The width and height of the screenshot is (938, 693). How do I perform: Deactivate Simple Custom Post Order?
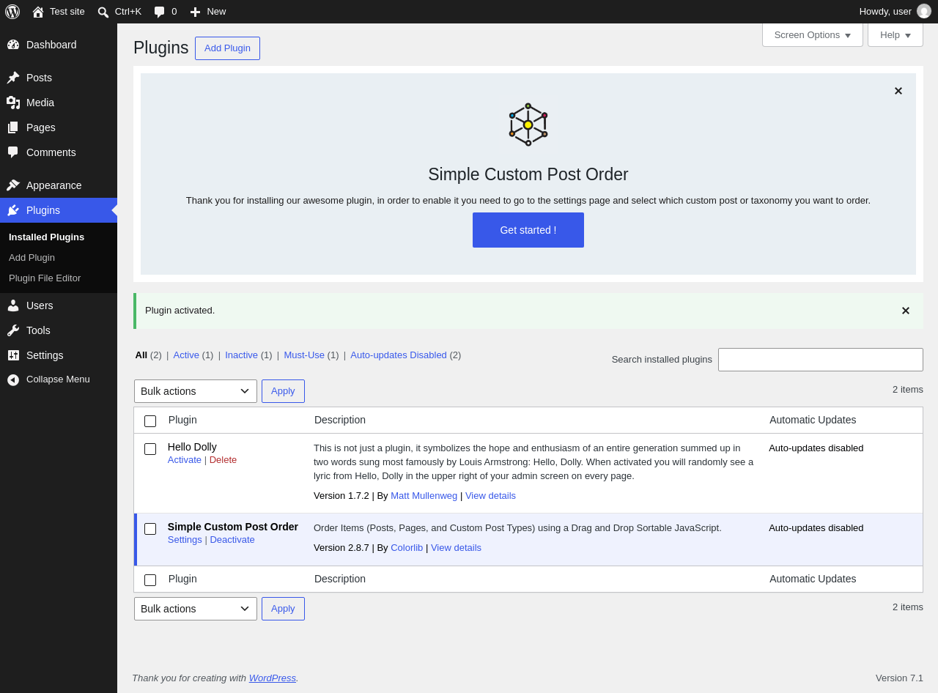[x=232, y=539]
